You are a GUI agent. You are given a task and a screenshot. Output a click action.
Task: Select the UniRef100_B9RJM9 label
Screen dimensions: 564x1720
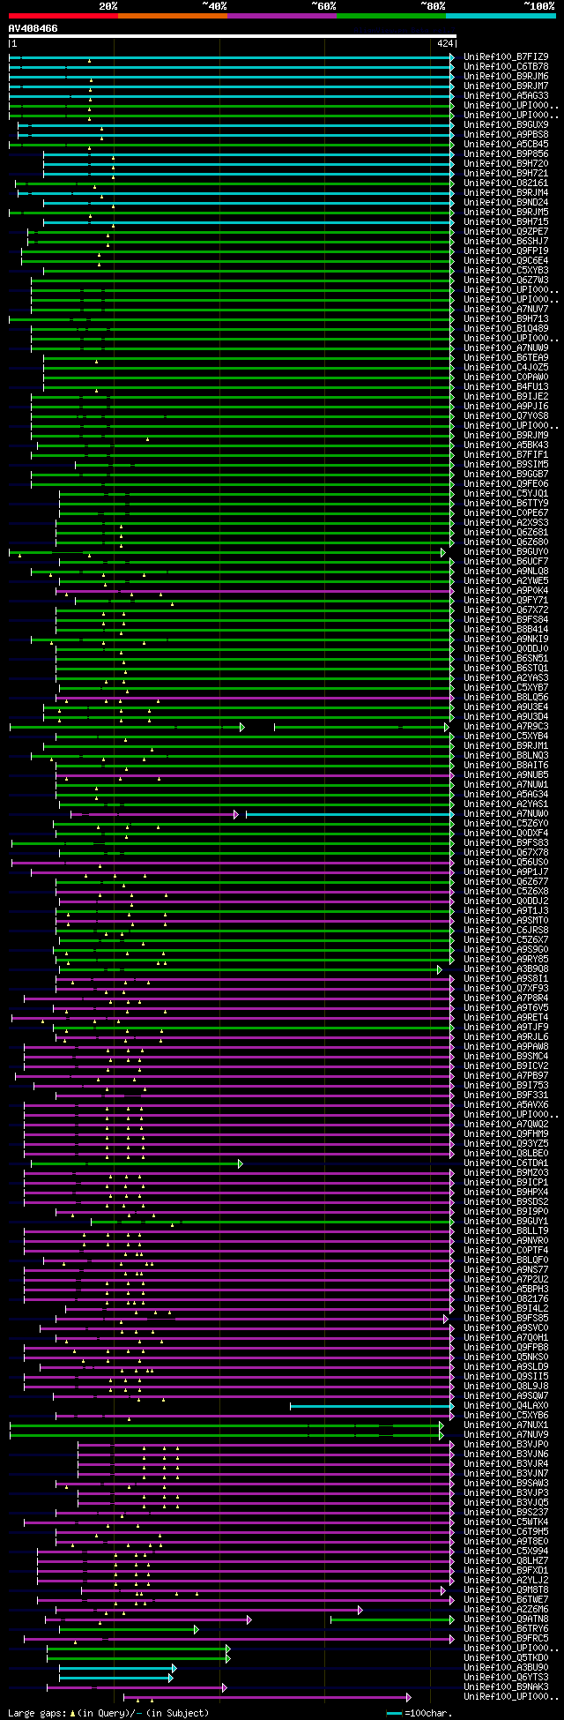point(506,436)
